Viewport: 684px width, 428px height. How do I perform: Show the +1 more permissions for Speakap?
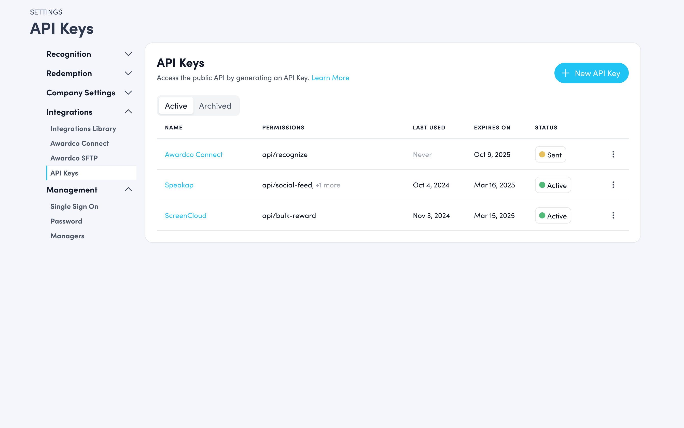328,185
